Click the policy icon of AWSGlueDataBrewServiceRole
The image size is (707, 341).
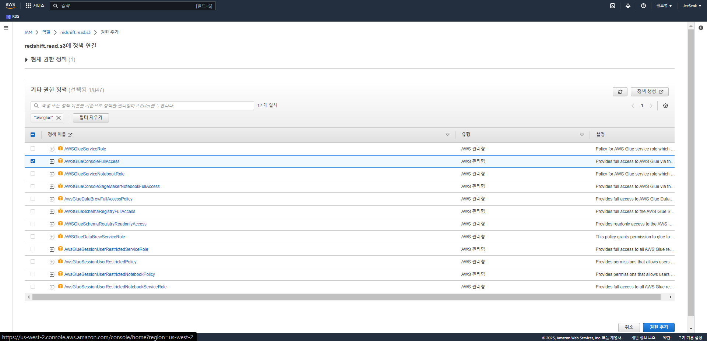60,236
